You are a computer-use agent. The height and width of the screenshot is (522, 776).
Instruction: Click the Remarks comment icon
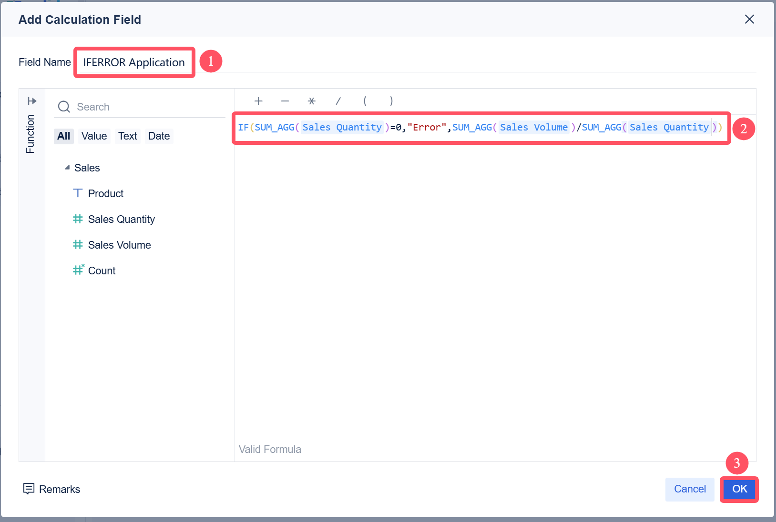point(29,489)
